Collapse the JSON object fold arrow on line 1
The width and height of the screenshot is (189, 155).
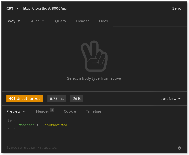pos(11,120)
